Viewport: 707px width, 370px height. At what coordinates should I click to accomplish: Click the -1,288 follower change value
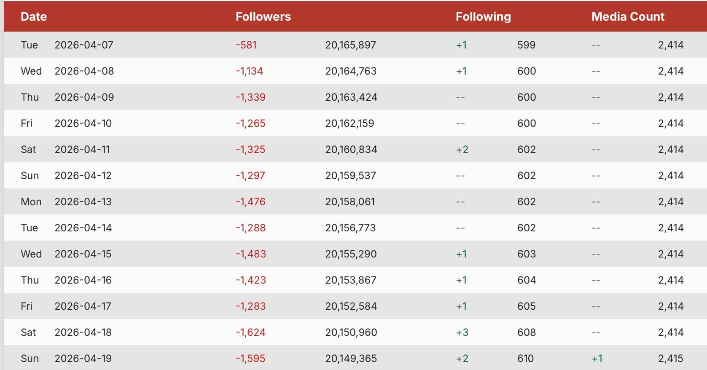click(250, 228)
